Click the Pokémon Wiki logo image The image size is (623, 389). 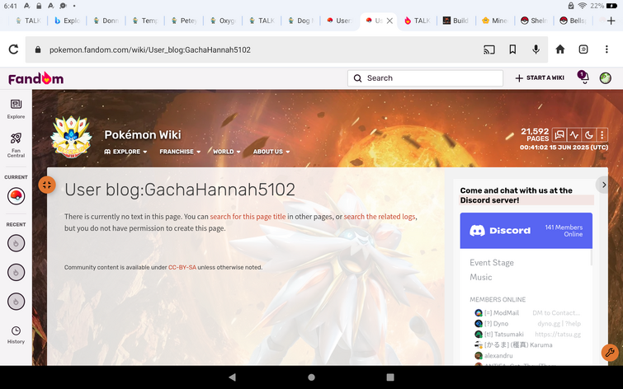tap(71, 138)
